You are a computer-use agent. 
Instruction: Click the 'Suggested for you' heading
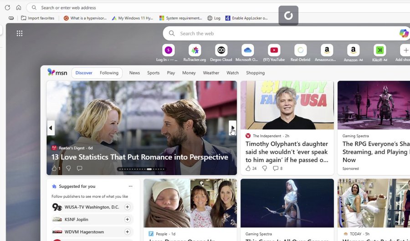pyautogui.click(x=77, y=186)
